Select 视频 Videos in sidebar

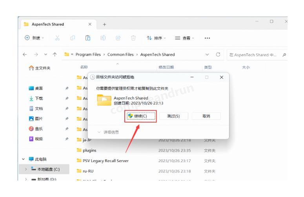(36, 139)
